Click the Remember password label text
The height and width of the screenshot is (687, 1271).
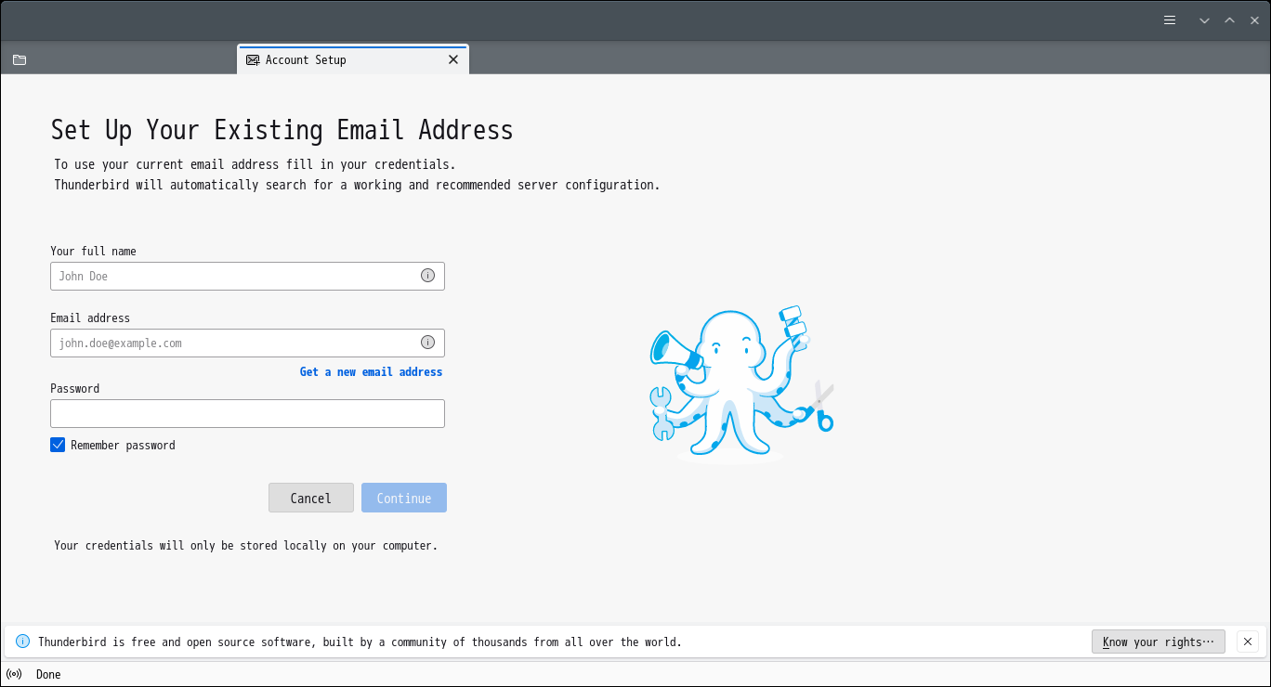pyautogui.click(x=123, y=445)
